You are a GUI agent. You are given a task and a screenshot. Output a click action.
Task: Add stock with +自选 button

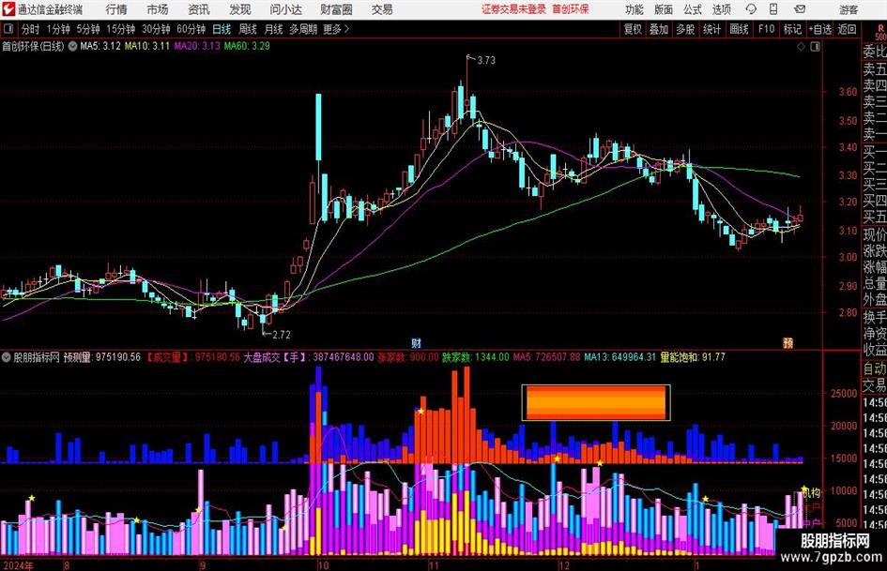(820, 29)
